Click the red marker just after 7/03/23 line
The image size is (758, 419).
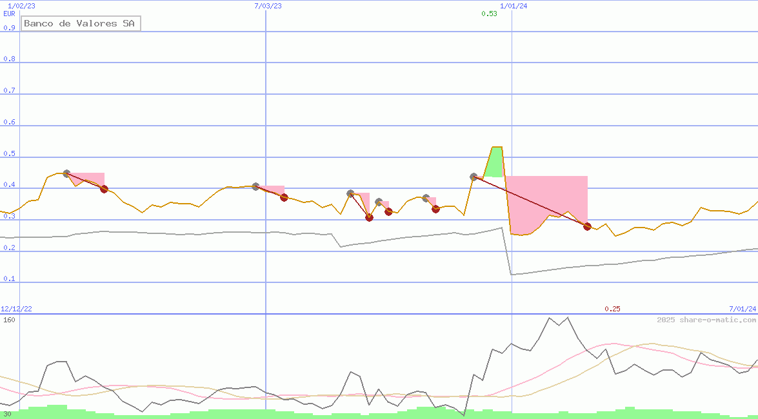tap(284, 197)
